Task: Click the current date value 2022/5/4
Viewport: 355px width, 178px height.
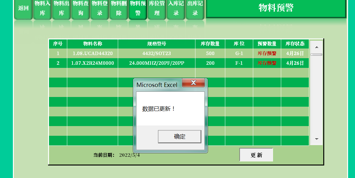Action: pos(129,155)
